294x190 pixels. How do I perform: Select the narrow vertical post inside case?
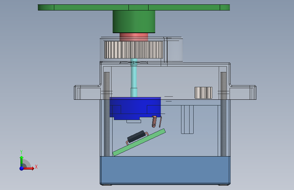coord(187,119)
